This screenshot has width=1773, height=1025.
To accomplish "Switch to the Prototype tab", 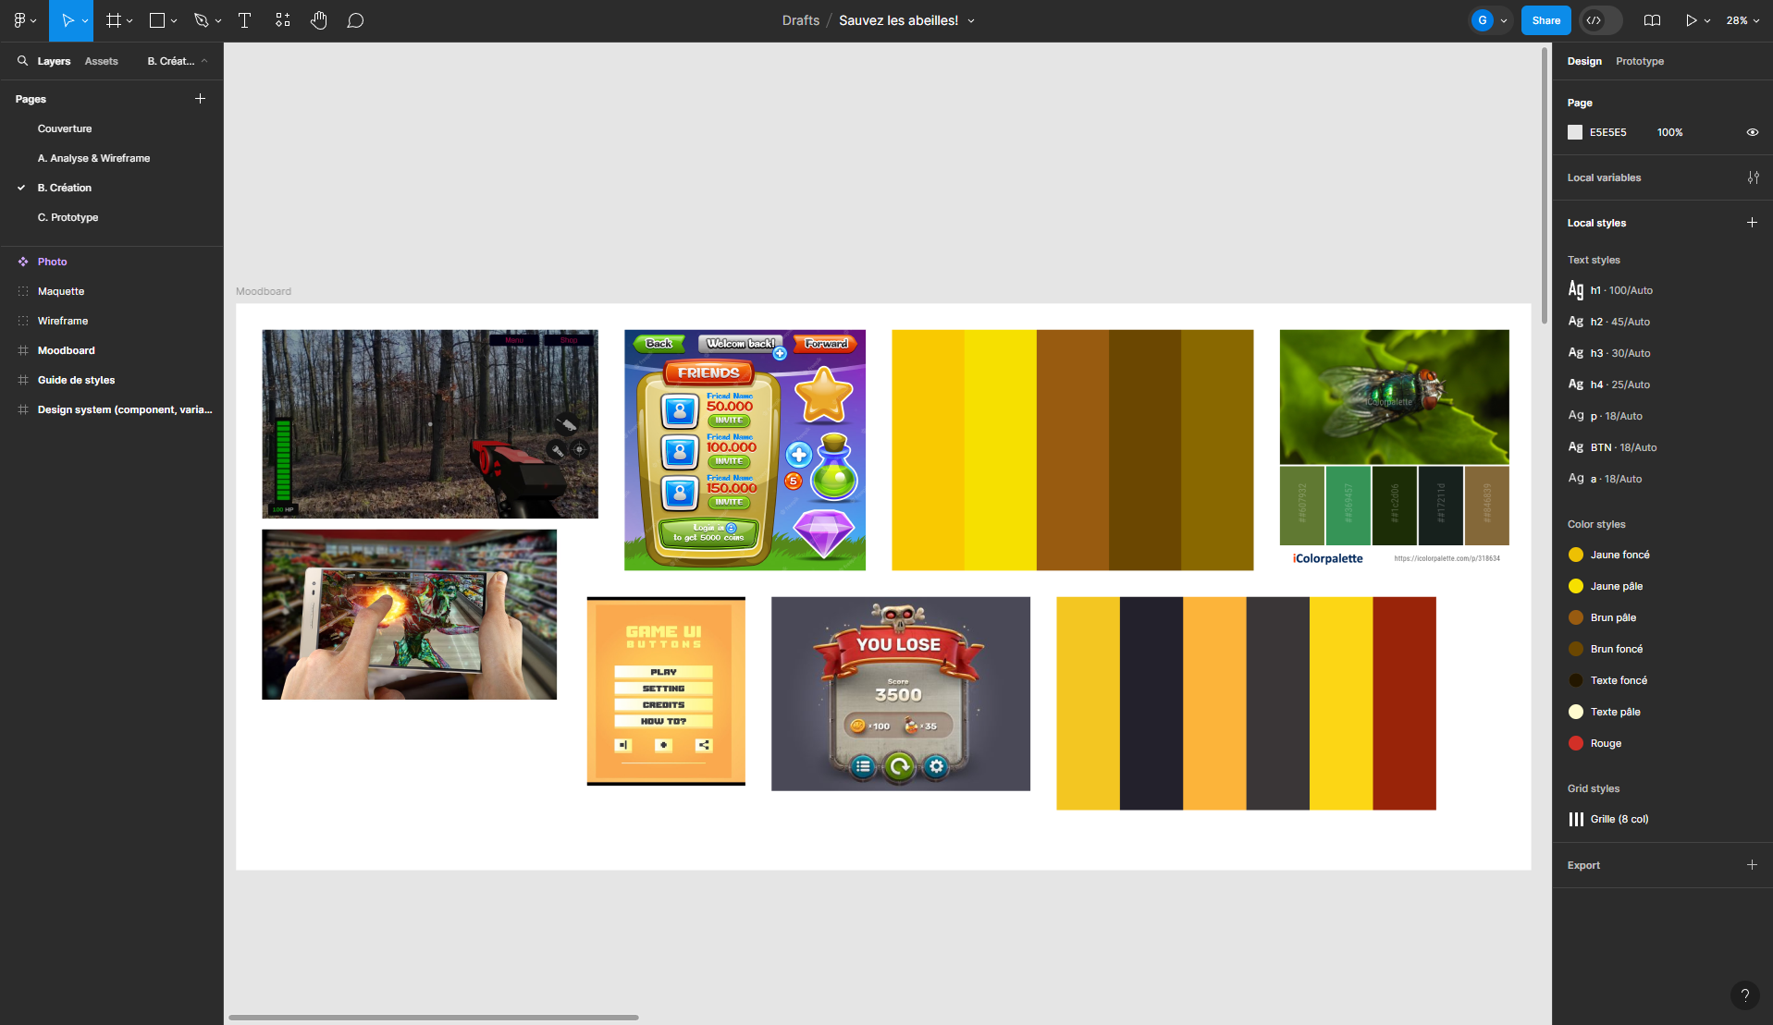I will coord(1639,61).
